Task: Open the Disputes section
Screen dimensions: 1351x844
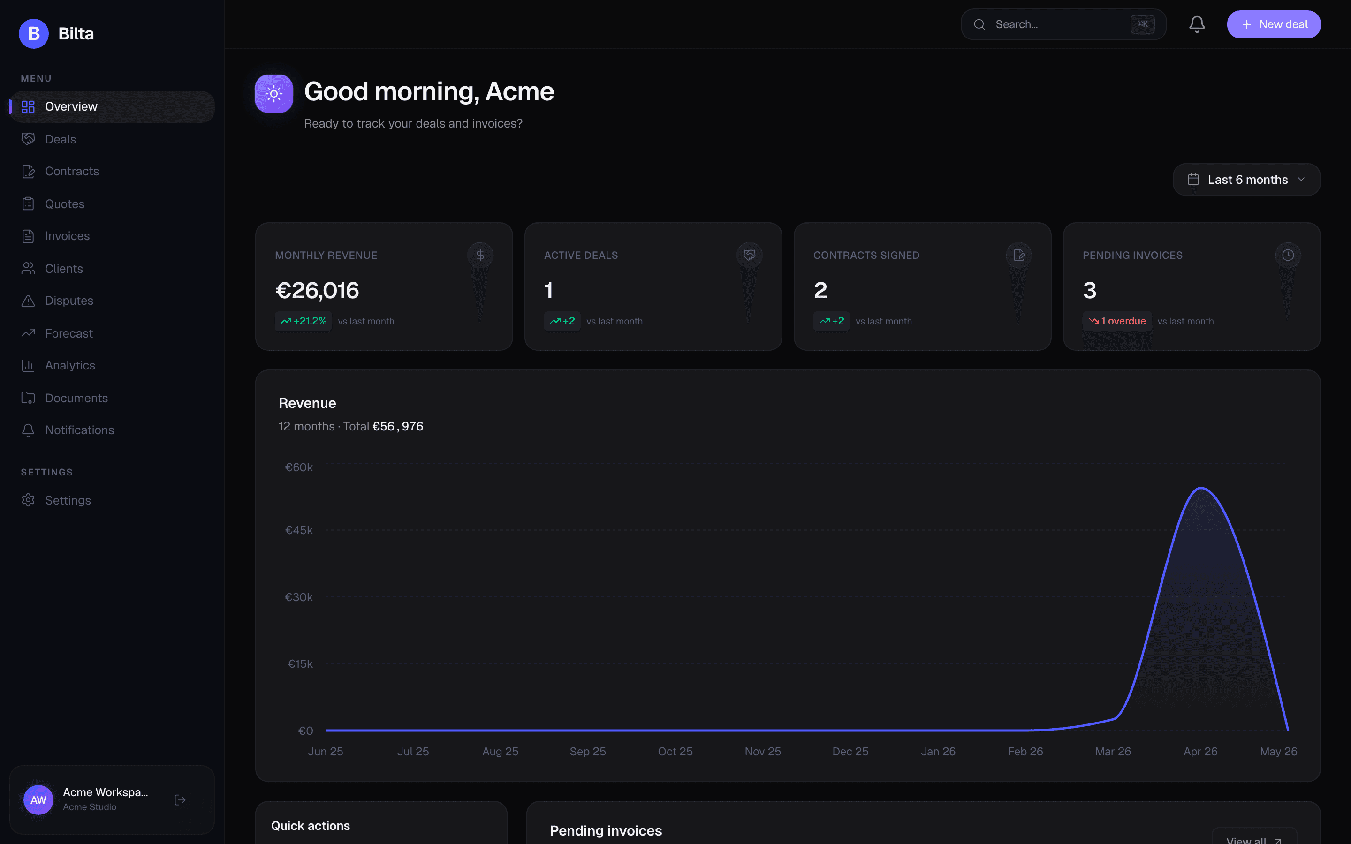Action: coord(112,301)
